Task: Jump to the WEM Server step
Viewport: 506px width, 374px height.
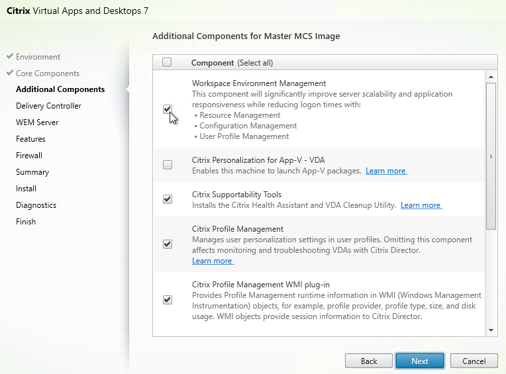Action: click(37, 122)
